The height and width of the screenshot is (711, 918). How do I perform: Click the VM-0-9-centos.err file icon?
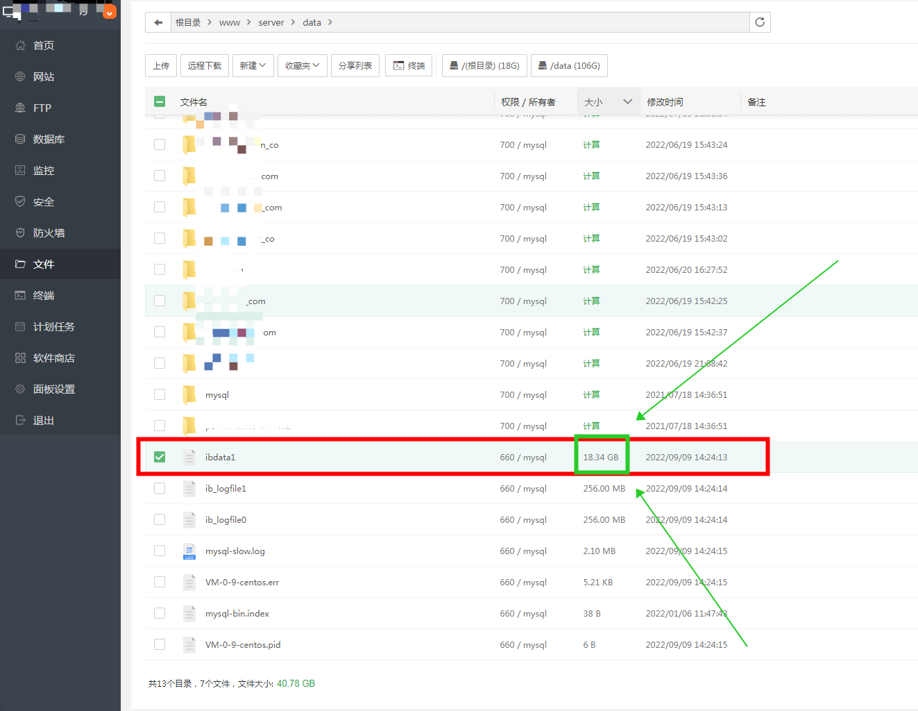[189, 582]
